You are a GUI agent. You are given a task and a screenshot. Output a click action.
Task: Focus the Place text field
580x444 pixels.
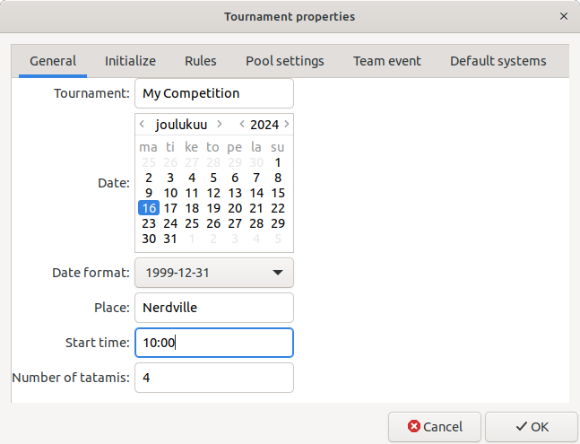point(213,308)
